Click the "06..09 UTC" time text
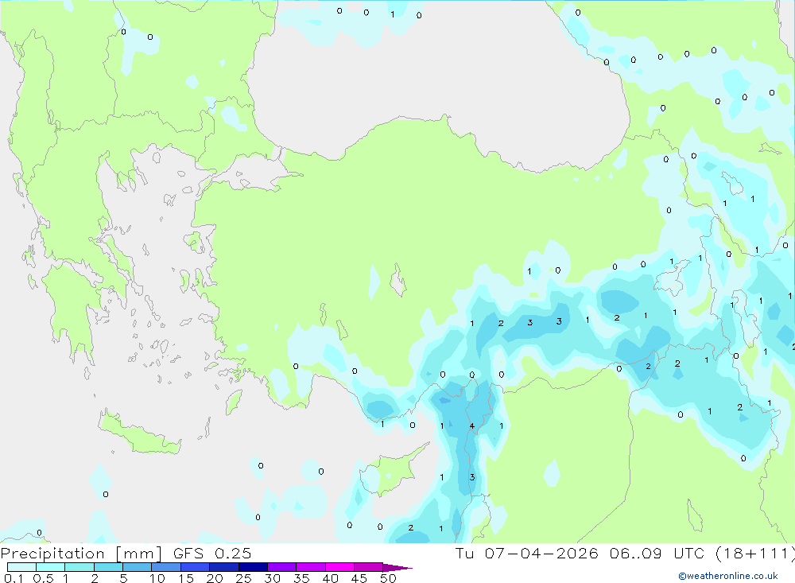 pyautogui.click(x=657, y=554)
